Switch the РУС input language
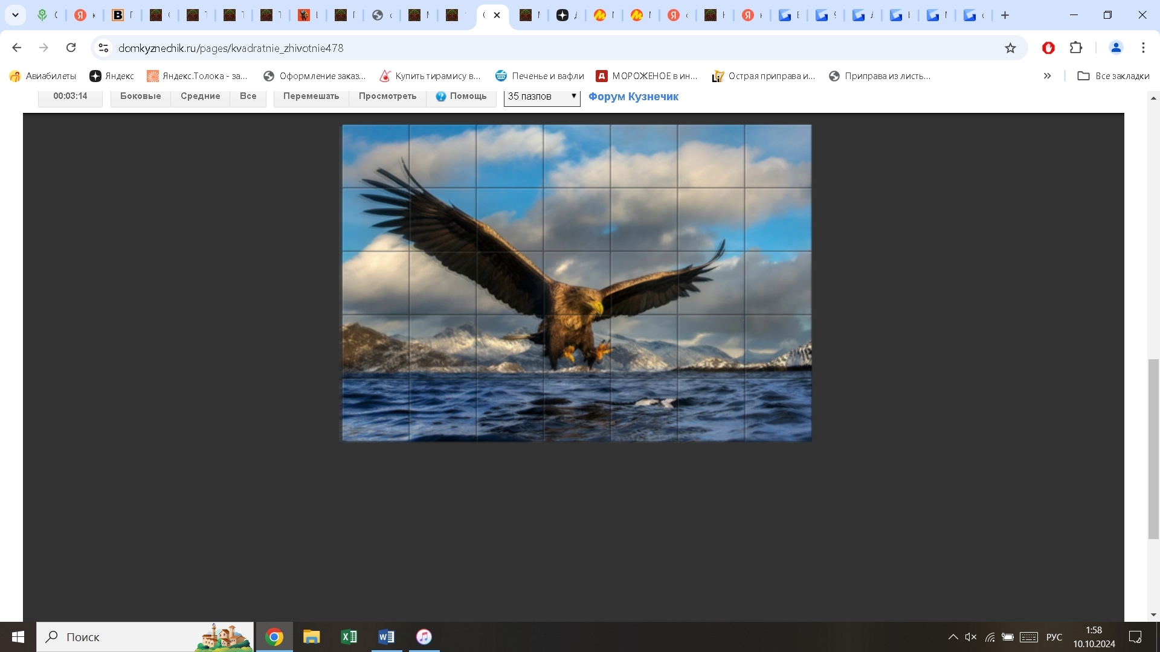Image resolution: width=1160 pixels, height=652 pixels. click(1054, 637)
